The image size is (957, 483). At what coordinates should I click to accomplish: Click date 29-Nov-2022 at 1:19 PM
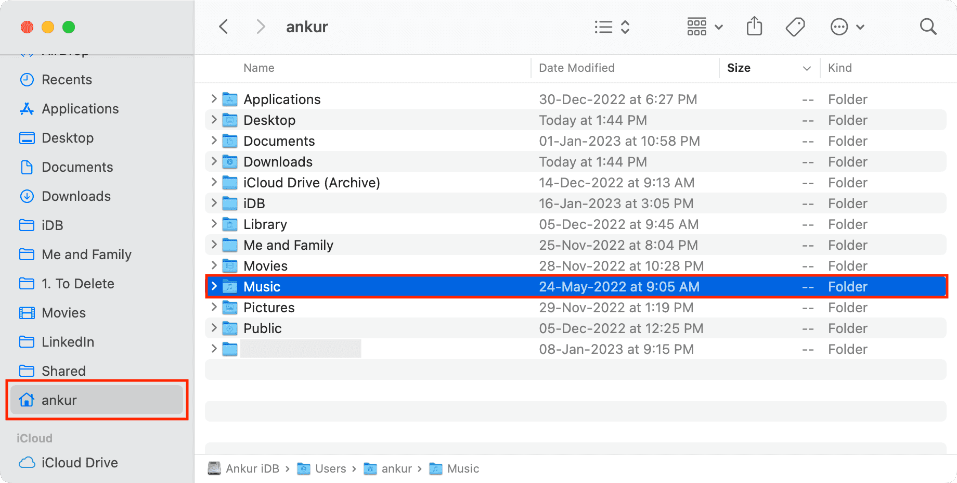[x=616, y=308]
